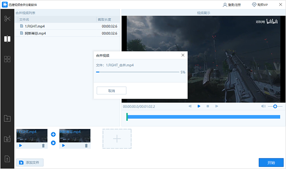Click the blue video timeline bar
Screen dimensions: 286x169
coord(204,117)
